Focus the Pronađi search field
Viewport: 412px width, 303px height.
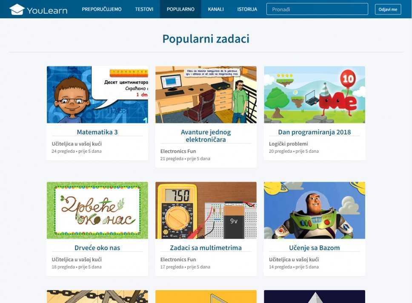(x=317, y=9)
